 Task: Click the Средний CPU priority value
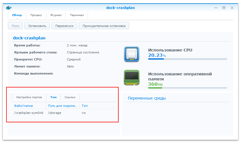pyautogui.click(x=74, y=59)
